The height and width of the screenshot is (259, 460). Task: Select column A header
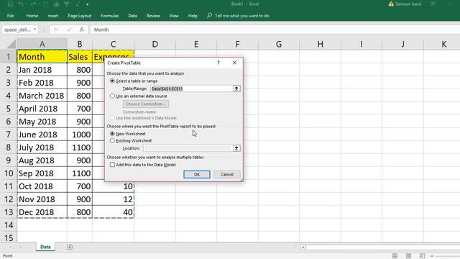click(x=42, y=44)
